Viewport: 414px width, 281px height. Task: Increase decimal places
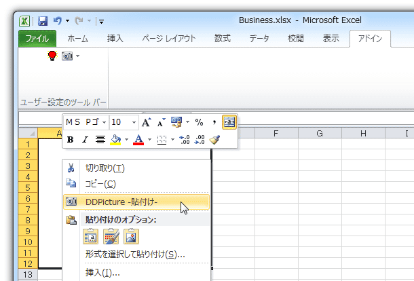point(185,139)
